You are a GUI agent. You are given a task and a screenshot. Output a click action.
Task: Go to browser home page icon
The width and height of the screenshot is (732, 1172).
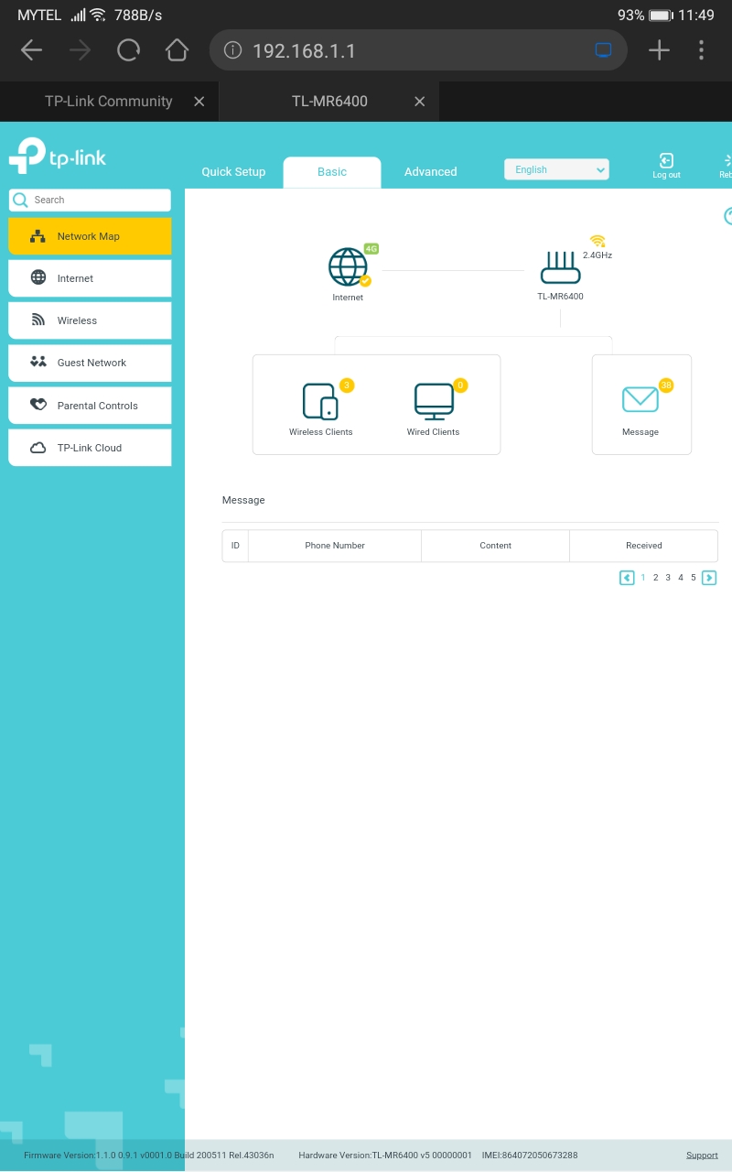click(177, 49)
